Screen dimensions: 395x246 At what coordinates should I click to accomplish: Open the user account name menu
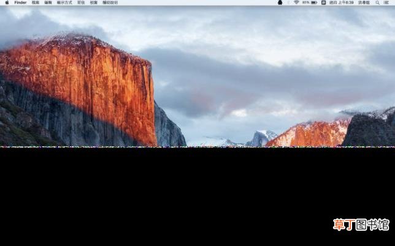364,2
